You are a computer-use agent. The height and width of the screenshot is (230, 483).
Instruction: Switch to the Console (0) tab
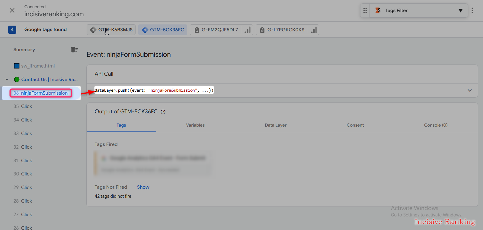point(436,125)
